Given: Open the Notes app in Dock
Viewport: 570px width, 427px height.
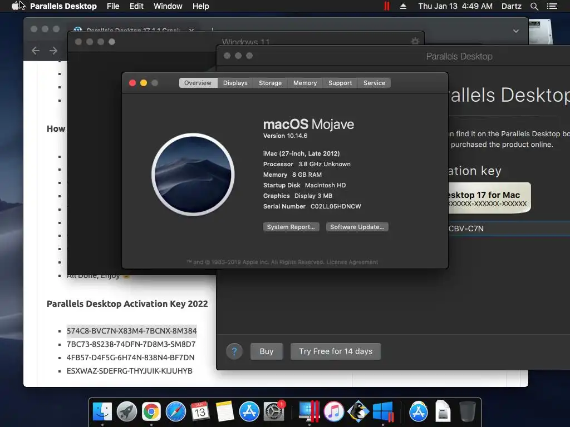Looking at the screenshot, I should point(225,411).
